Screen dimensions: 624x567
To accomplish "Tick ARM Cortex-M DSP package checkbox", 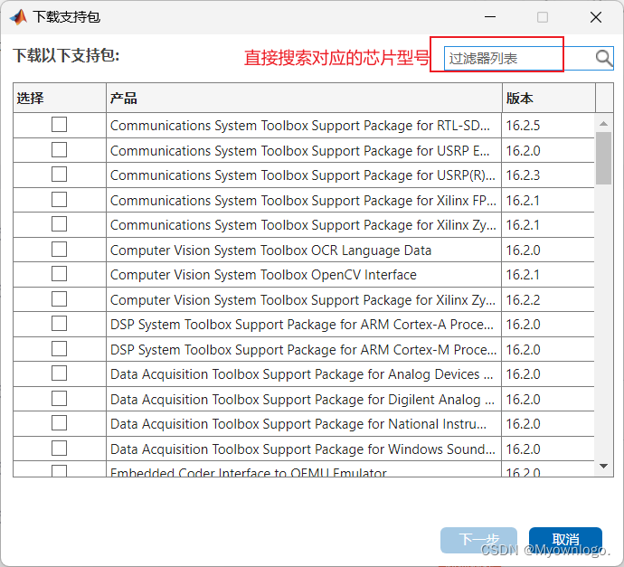I will tap(59, 349).
